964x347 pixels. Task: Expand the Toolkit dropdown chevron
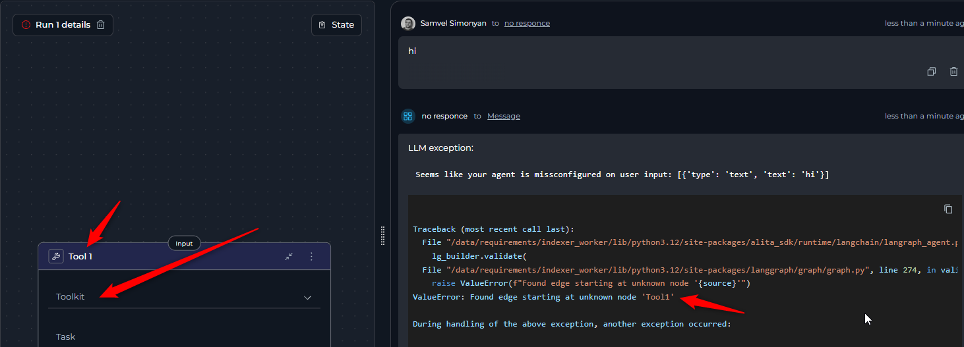click(307, 298)
